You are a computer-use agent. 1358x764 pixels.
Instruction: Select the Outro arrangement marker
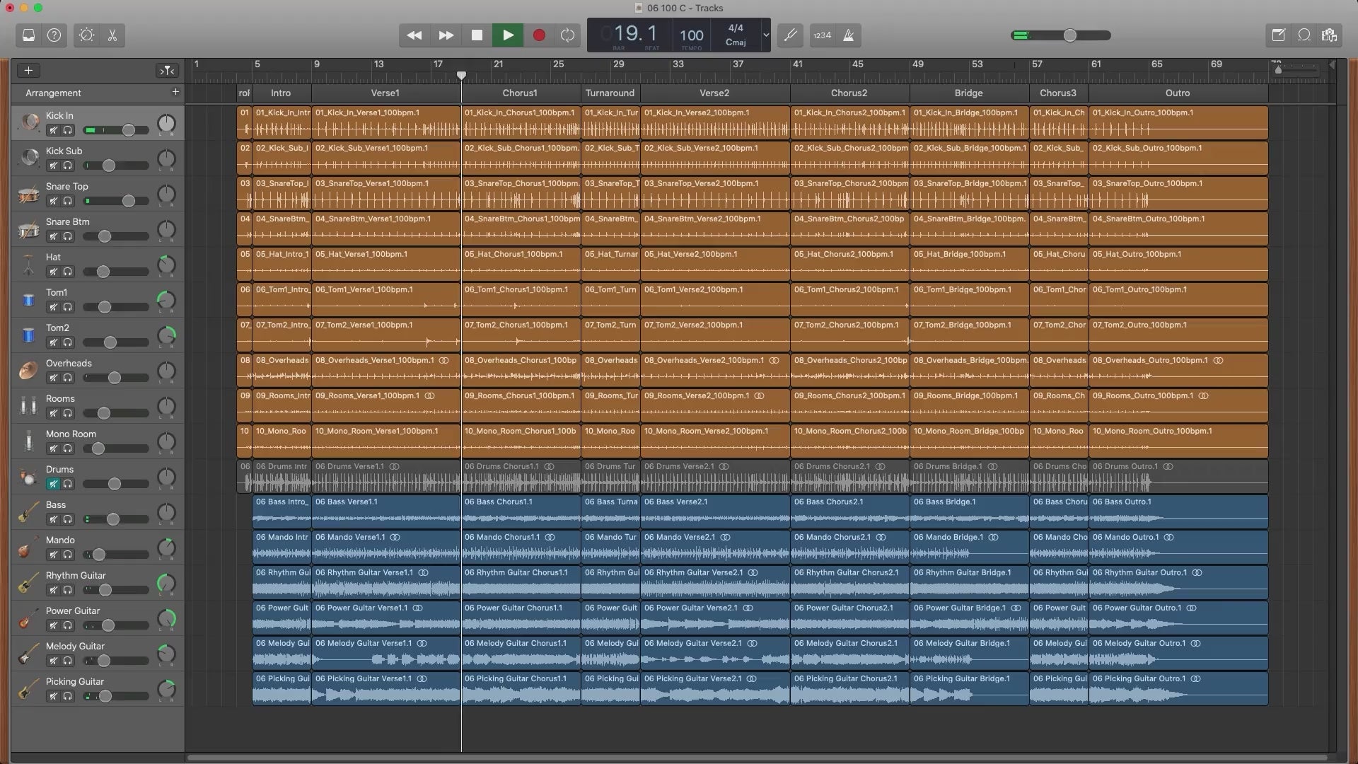point(1178,93)
